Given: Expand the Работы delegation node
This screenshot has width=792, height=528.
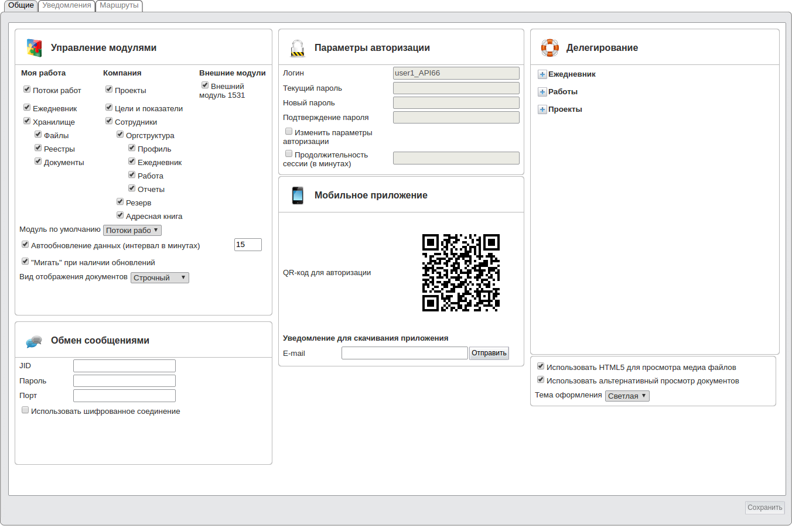Looking at the screenshot, I should pyautogui.click(x=542, y=92).
